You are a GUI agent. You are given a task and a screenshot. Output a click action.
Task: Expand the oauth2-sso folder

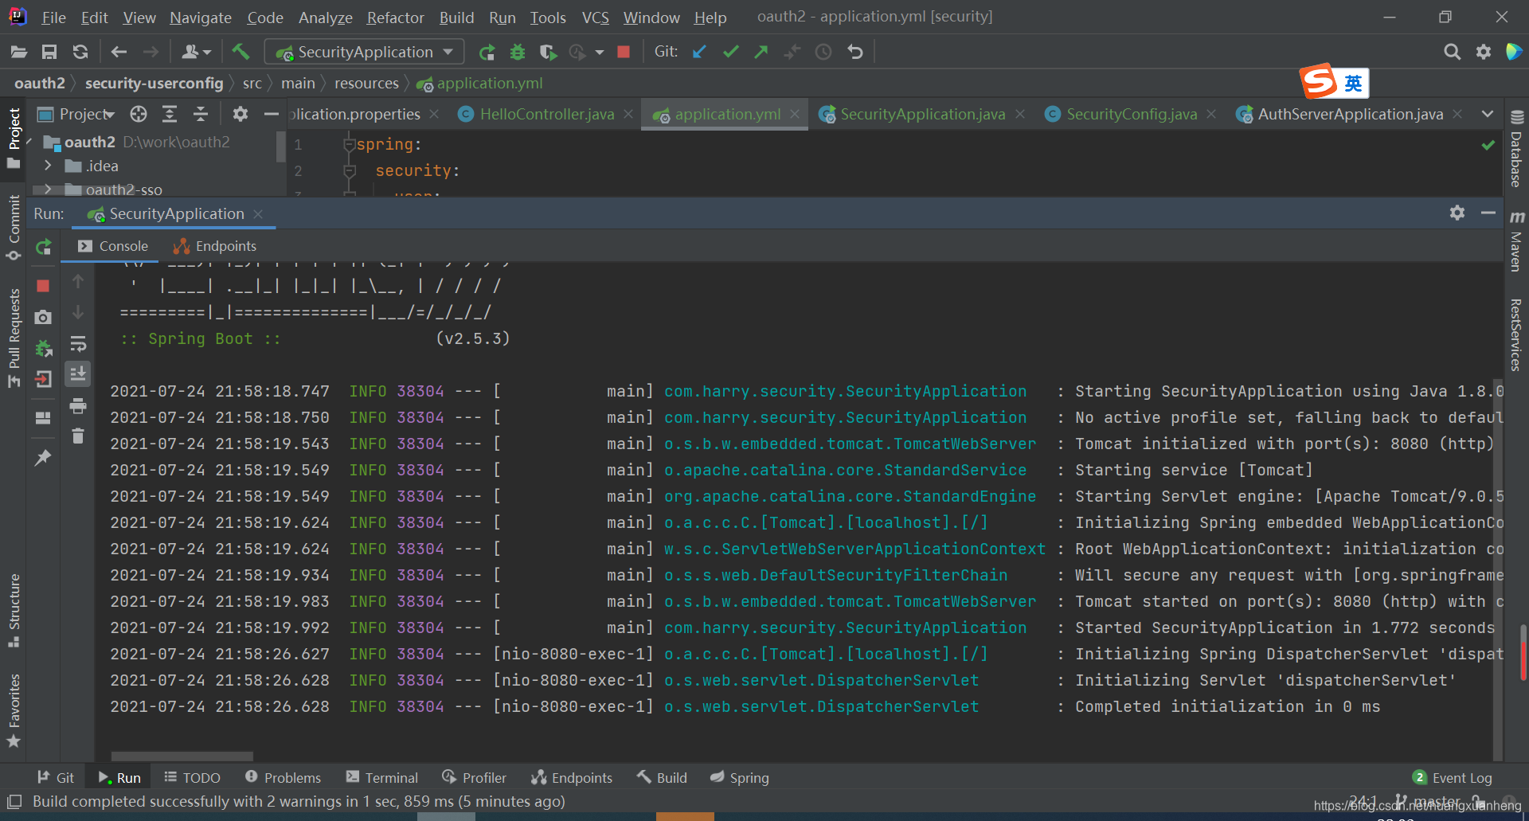[x=49, y=190]
